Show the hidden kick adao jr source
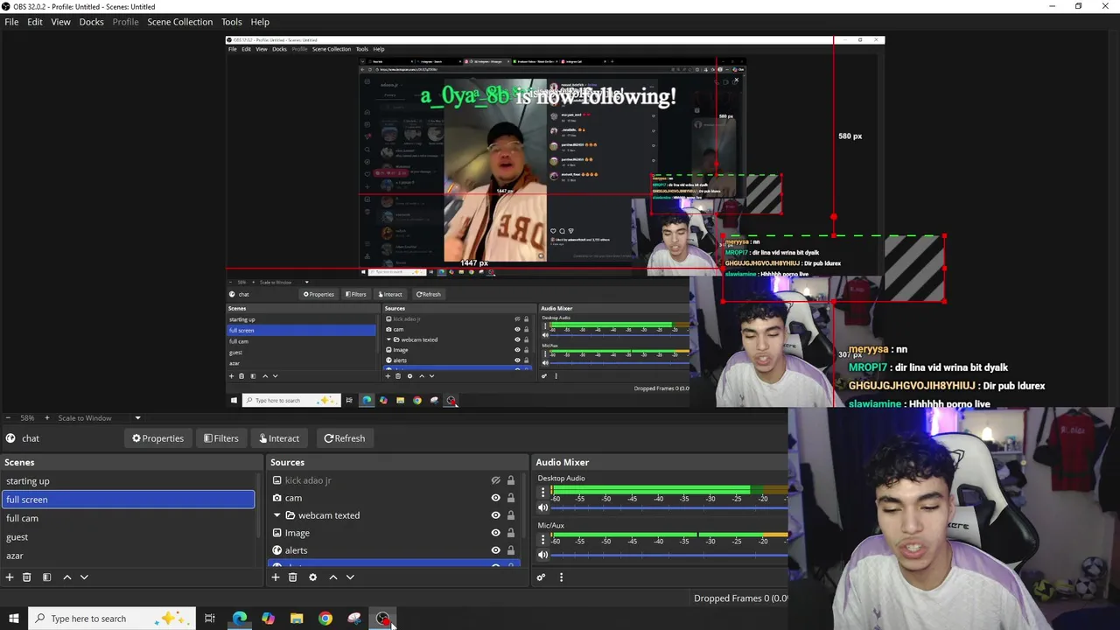 (495, 480)
